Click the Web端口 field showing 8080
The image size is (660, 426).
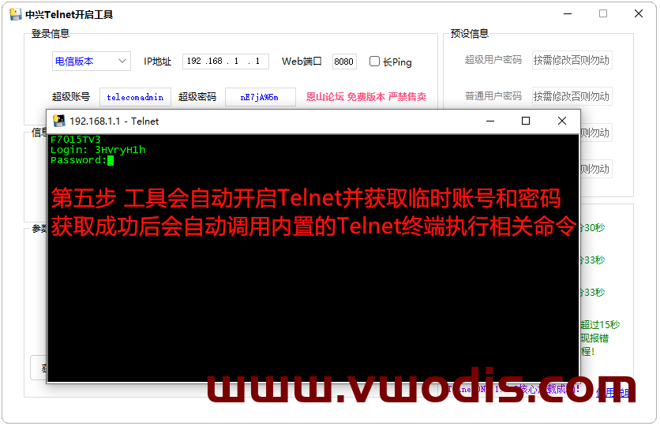[x=344, y=62]
